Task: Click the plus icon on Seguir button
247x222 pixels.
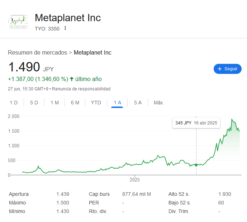Action: (220, 69)
